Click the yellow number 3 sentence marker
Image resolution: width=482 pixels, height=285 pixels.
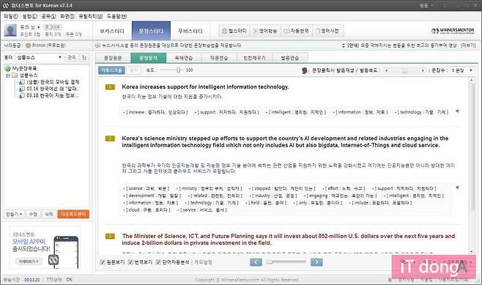[x=110, y=236]
